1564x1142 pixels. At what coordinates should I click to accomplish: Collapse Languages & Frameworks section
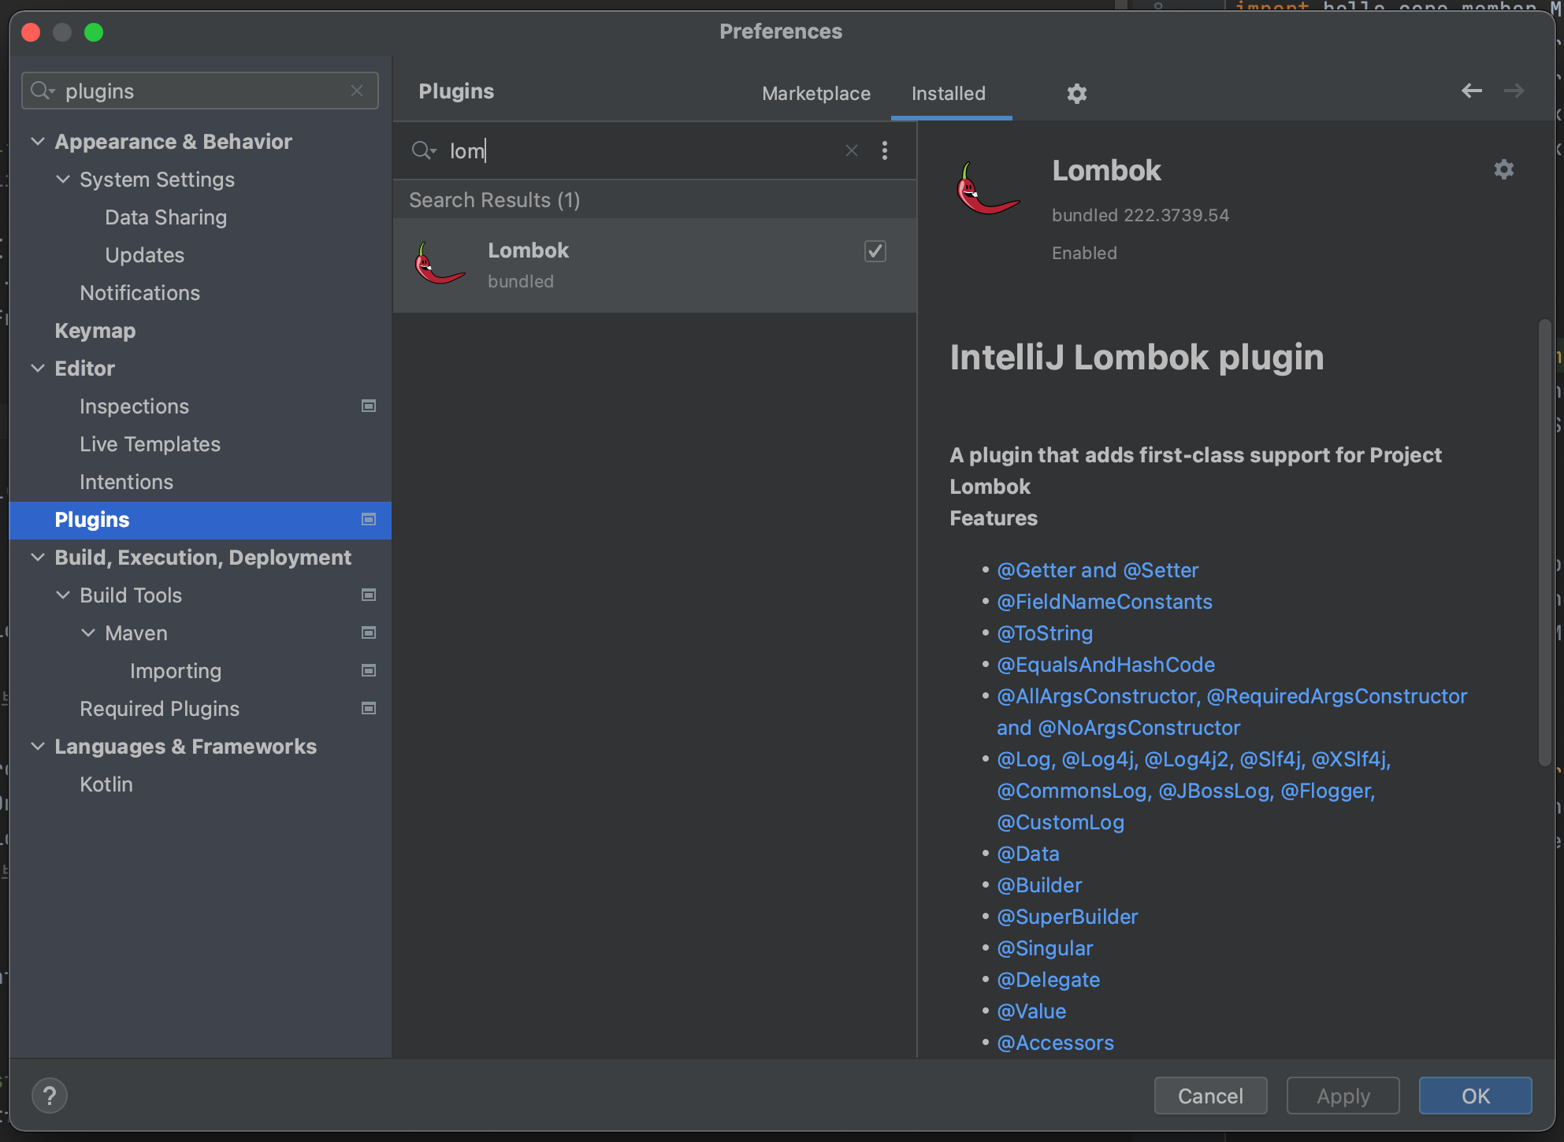point(38,747)
